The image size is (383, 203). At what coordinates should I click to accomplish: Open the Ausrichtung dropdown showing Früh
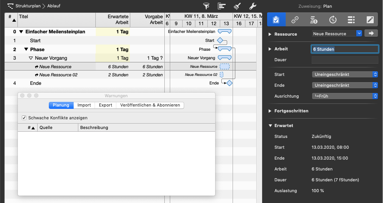(345, 96)
